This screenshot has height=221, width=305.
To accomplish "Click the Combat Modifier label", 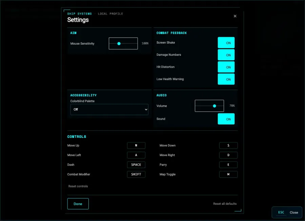I will click(x=79, y=174).
